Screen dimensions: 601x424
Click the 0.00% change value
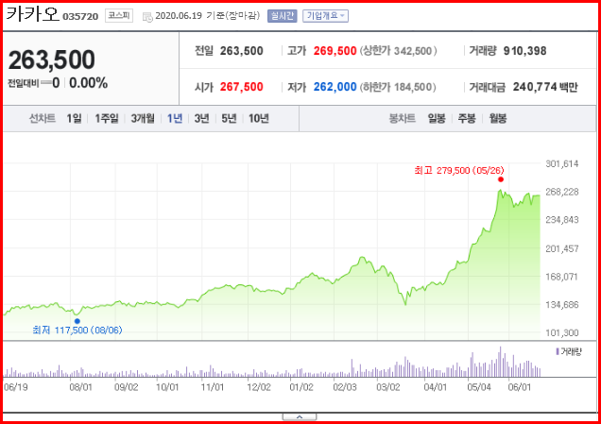pos(89,83)
